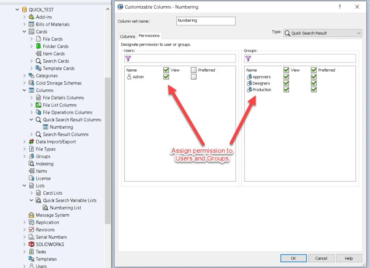
Task: Switch to the Columns tab
Action: click(128, 36)
